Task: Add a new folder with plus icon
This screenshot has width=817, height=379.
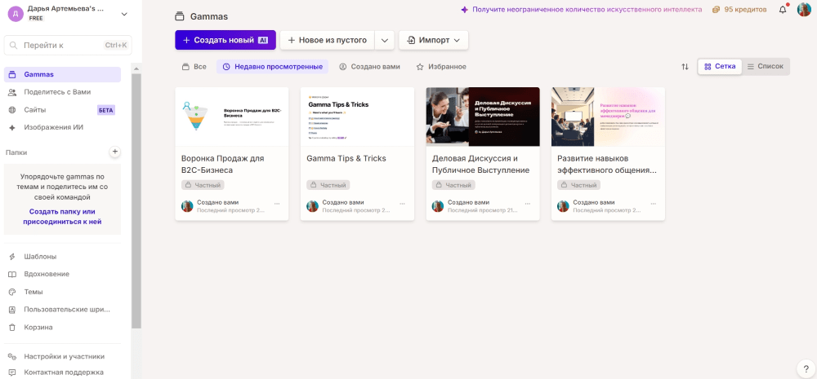Action: (115, 152)
